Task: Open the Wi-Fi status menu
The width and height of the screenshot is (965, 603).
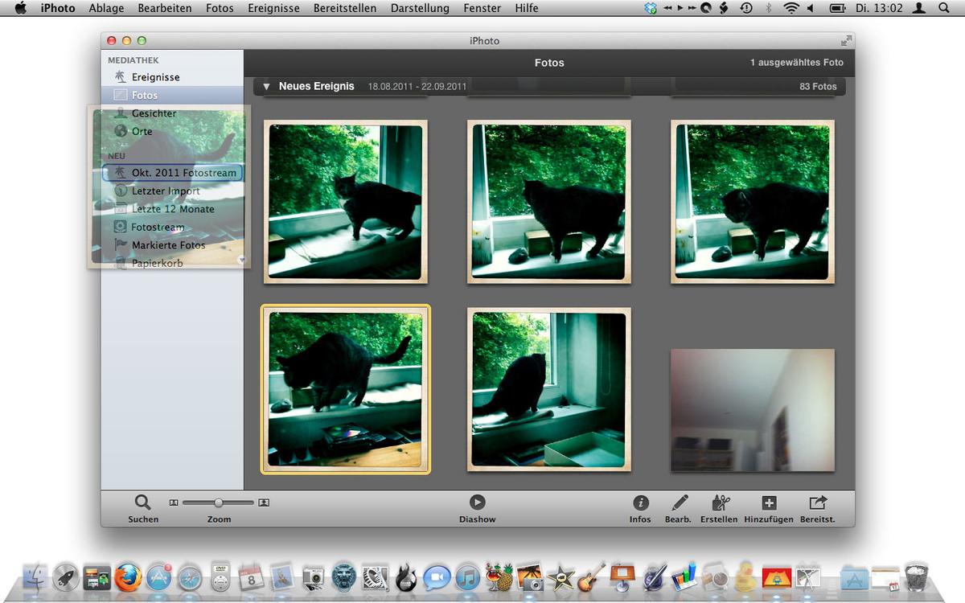Action: 791,8
